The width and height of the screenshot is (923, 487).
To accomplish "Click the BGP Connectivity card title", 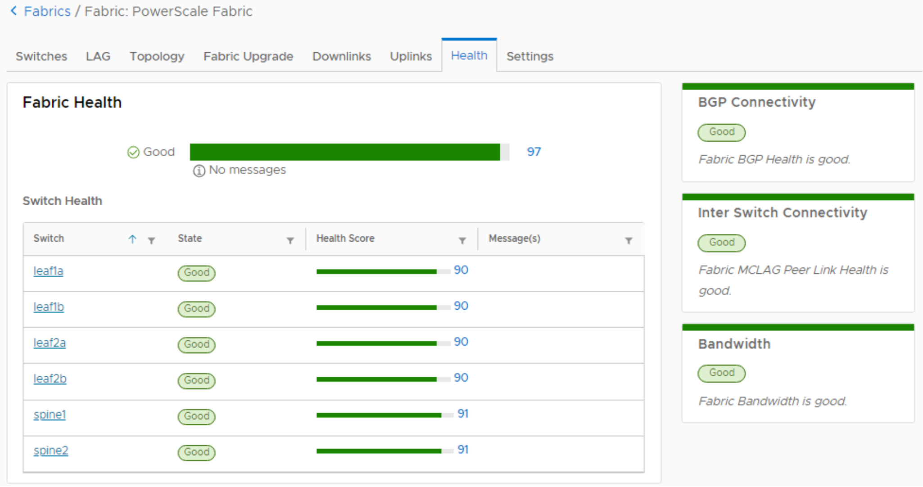I will pos(757,102).
